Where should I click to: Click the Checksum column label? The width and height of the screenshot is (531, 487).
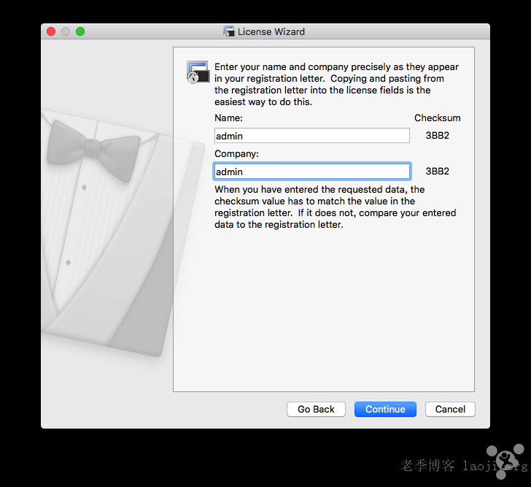[437, 118]
